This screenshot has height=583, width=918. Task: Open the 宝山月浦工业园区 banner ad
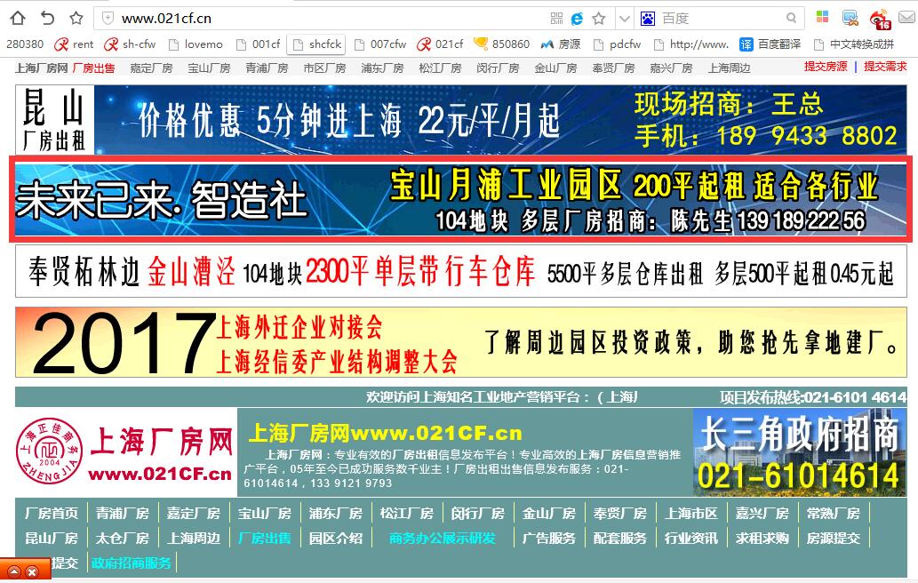click(460, 200)
